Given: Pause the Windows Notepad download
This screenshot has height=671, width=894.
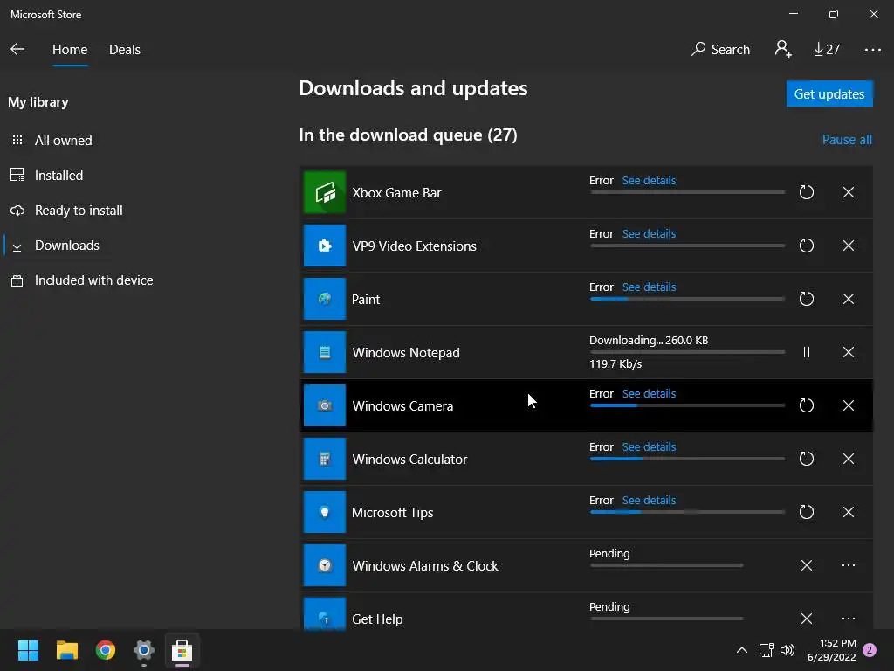Looking at the screenshot, I should point(806,353).
